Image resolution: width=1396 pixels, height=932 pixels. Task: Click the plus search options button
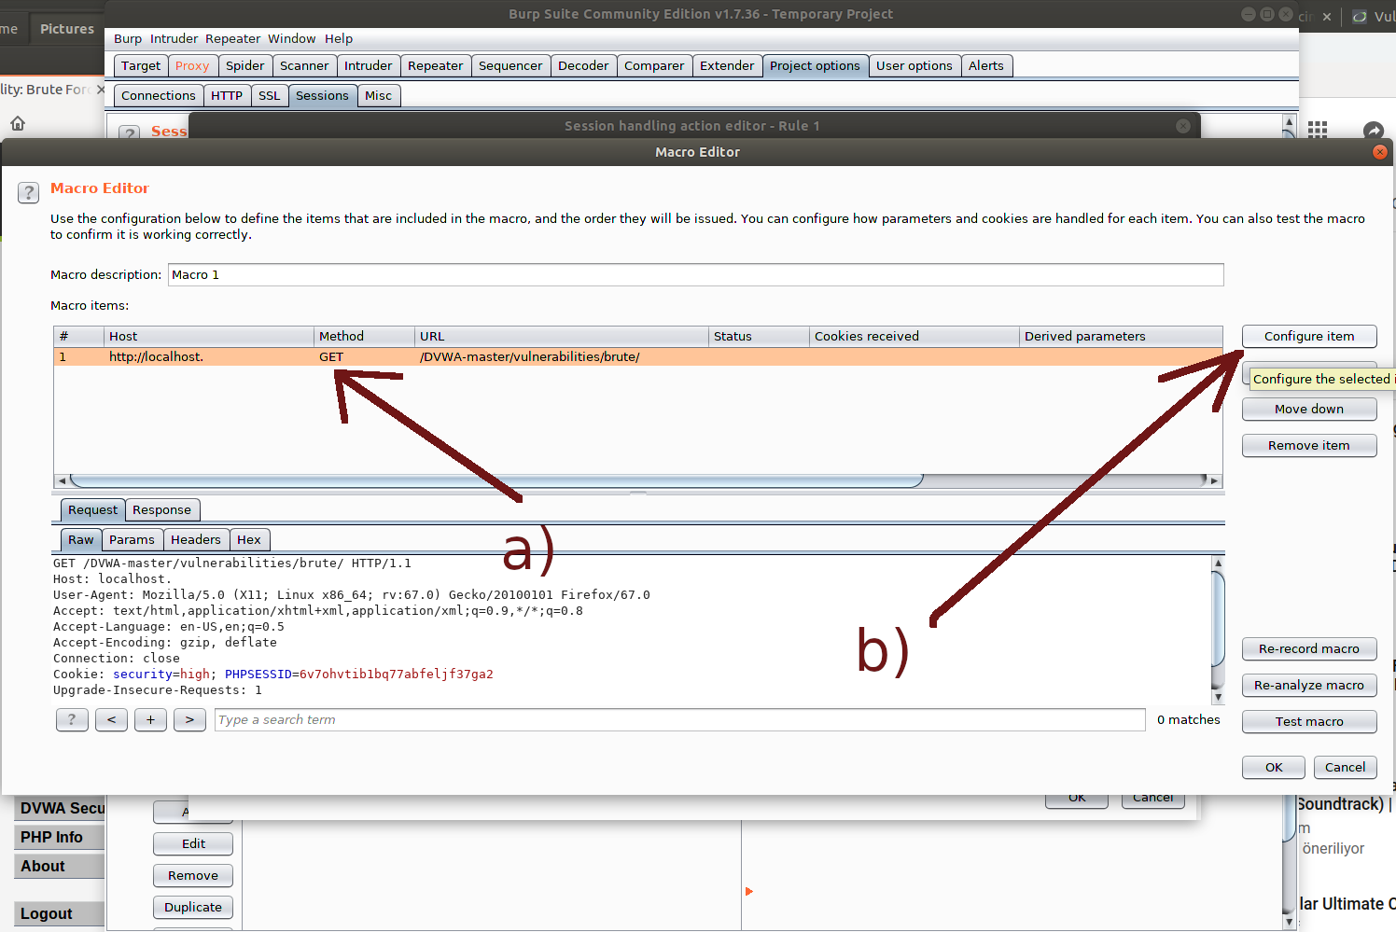coord(150,720)
